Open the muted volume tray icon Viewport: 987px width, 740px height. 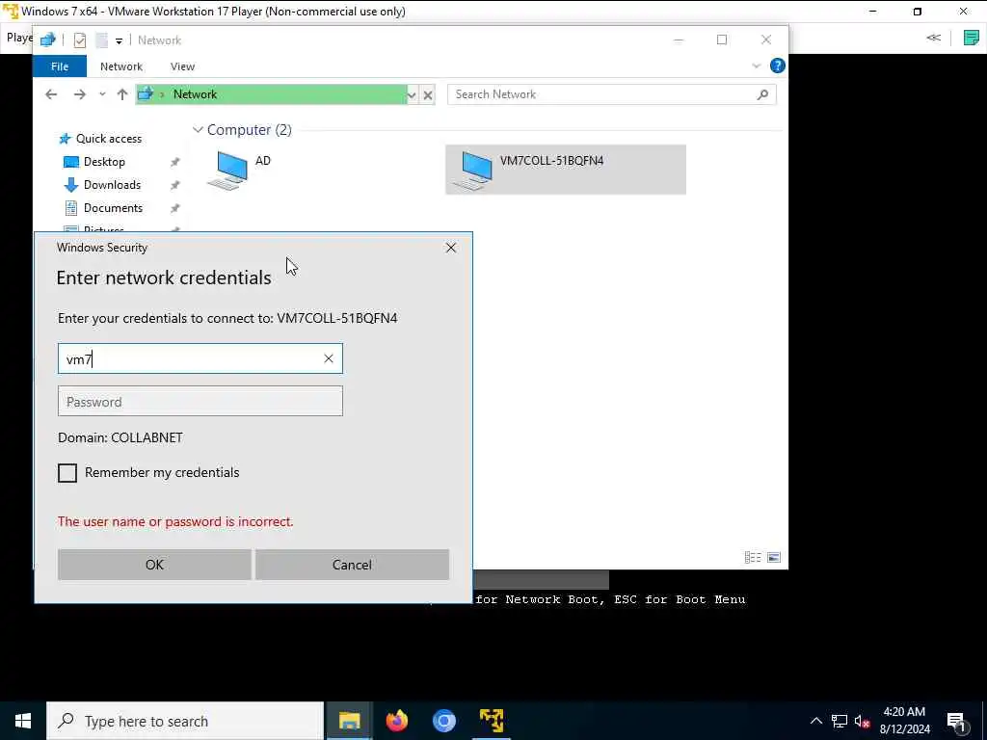pyautogui.click(x=862, y=721)
